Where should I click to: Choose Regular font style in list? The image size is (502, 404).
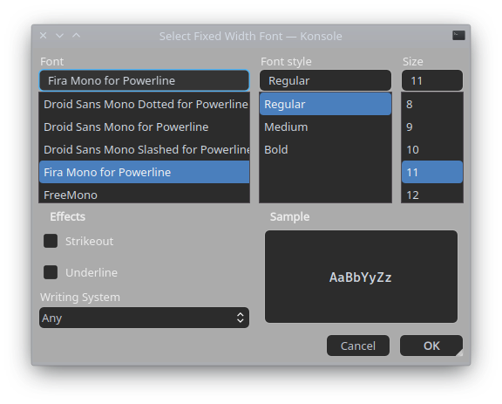pyautogui.click(x=325, y=104)
